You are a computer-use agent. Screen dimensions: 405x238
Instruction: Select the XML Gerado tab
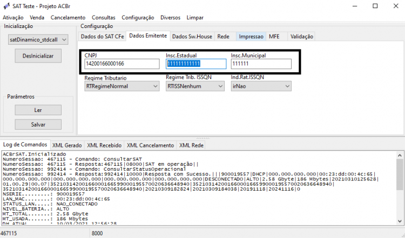pyautogui.click(x=67, y=145)
